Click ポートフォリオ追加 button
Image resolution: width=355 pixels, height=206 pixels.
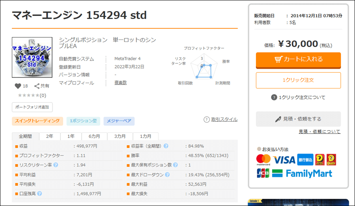click(32, 107)
